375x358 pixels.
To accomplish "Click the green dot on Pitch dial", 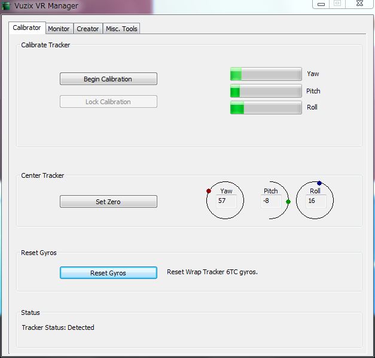I will [288, 202].
